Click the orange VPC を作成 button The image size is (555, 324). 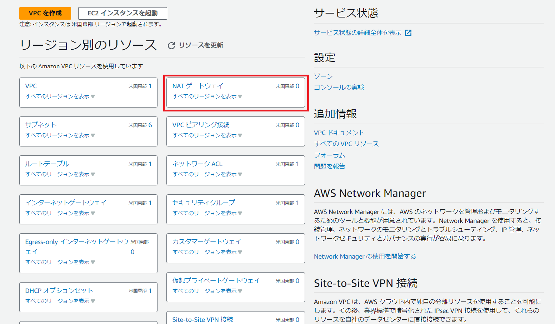pyautogui.click(x=45, y=13)
